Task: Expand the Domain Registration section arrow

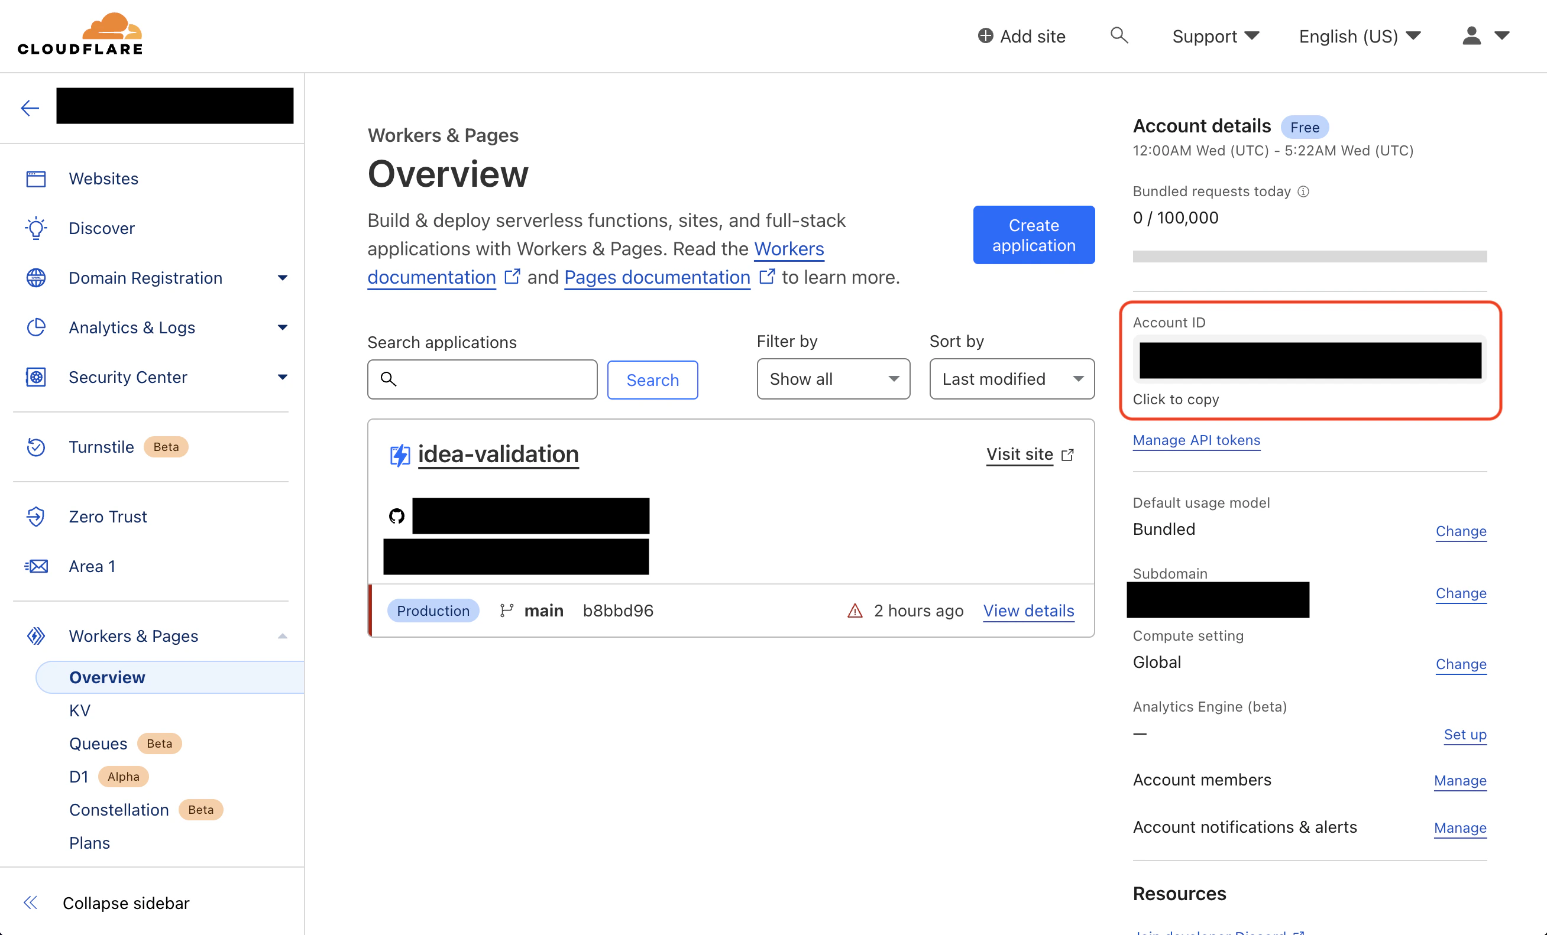Action: 283,278
